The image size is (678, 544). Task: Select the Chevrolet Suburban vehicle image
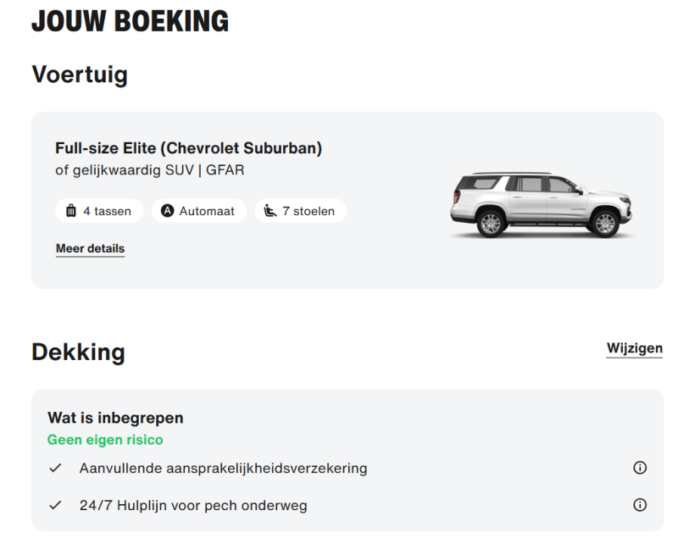coord(542,199)
